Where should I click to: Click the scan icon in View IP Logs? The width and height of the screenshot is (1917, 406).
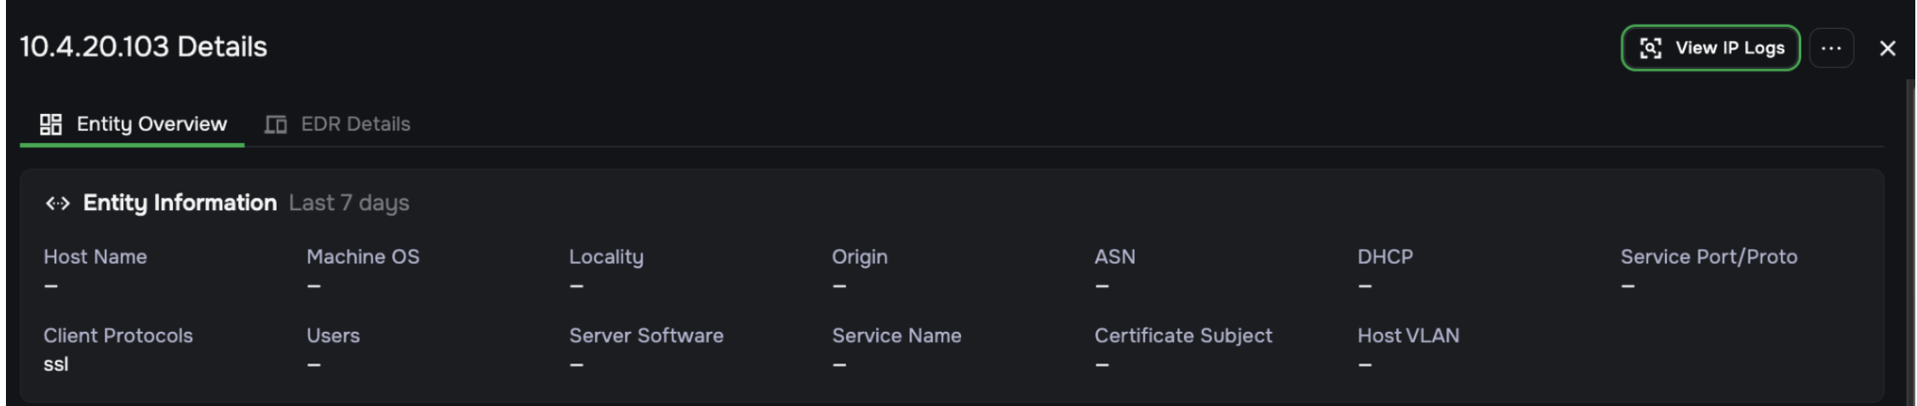click(1651, 49)
